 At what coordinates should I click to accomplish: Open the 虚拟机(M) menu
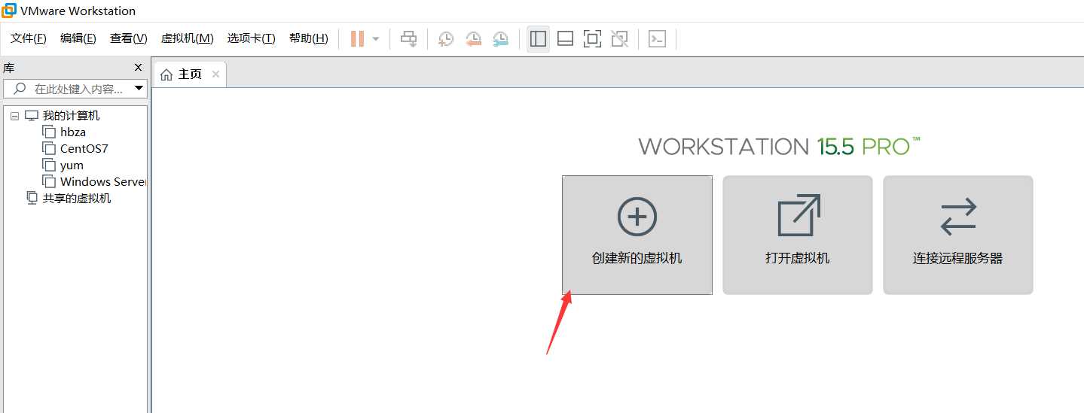click(188, 38)
